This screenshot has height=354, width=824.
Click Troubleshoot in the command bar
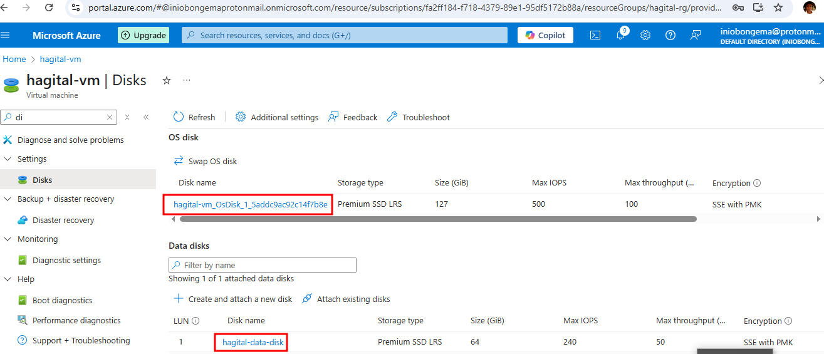pyautogui.click(x=419, y=117)
